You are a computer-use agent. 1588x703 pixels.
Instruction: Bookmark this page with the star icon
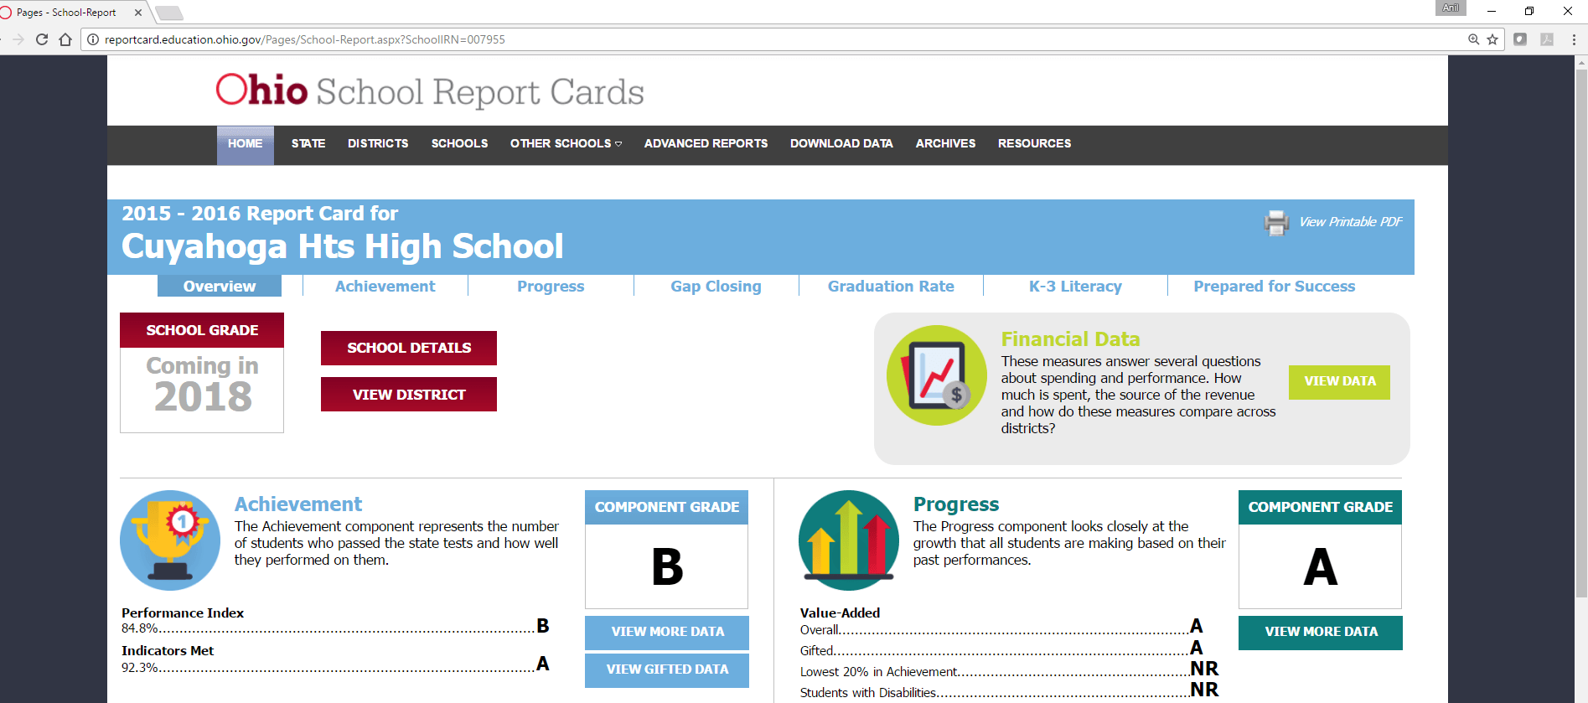pos(1492,39)
